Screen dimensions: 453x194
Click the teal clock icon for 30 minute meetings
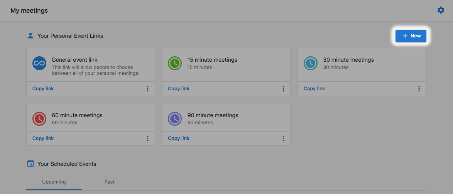[311, 63]
